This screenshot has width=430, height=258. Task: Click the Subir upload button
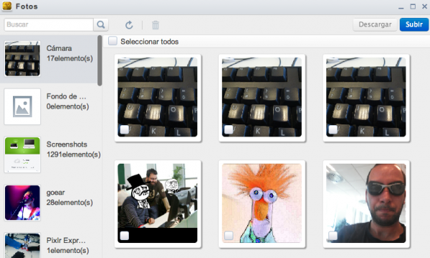[x=414, y=24]
